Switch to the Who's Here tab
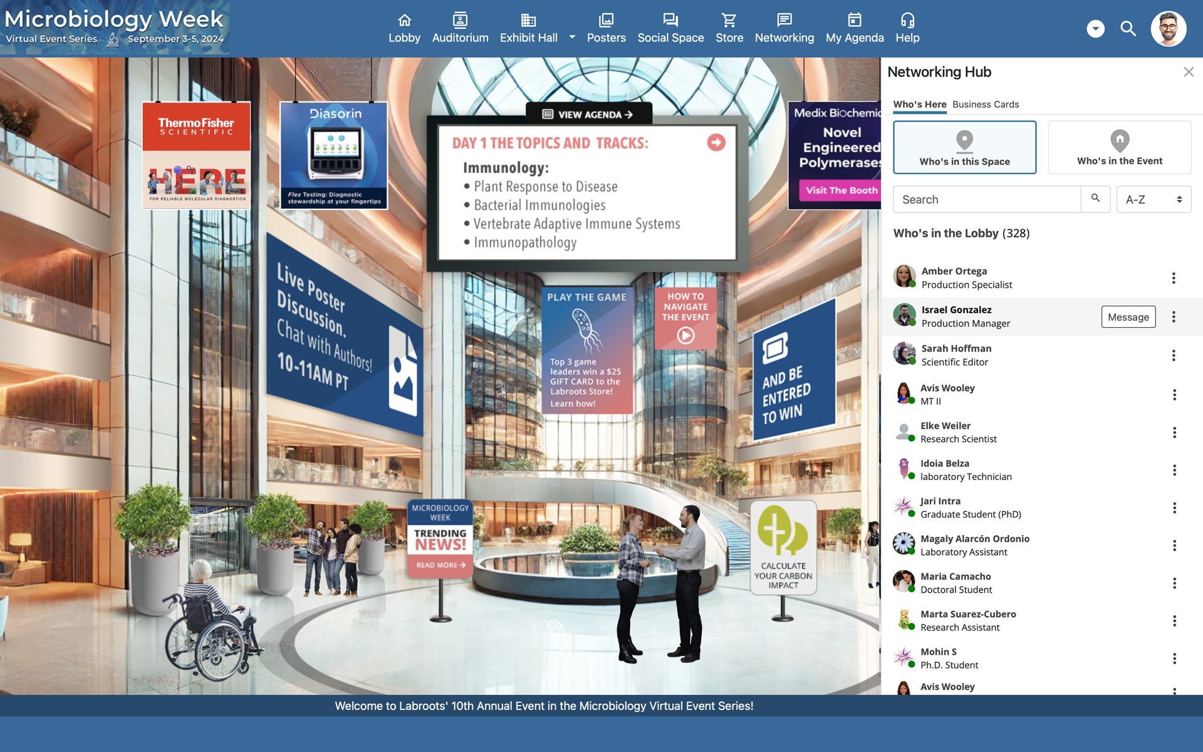1203x752 pixels. click(919, 105)
